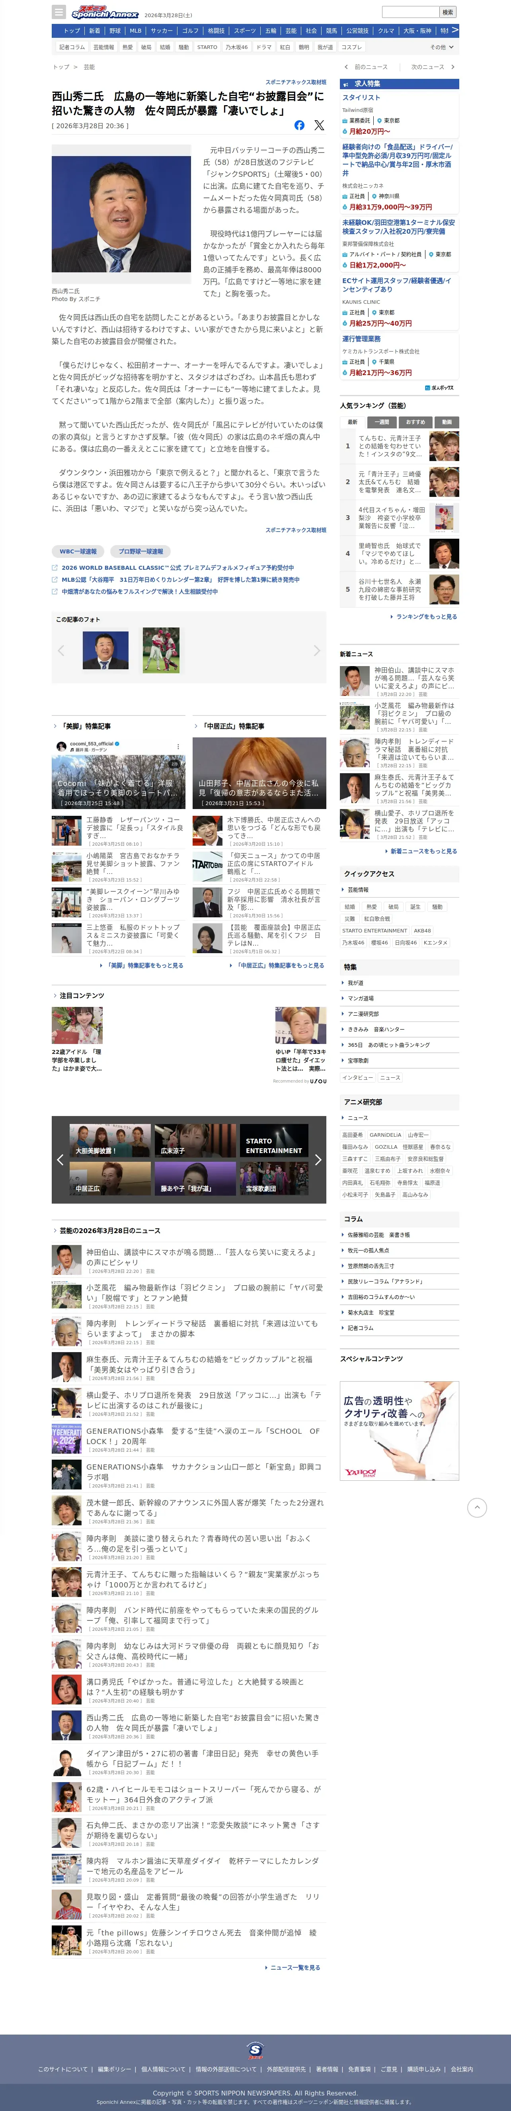
Task: Open ランキングをもっと見る link
Action: coord(427,617)
